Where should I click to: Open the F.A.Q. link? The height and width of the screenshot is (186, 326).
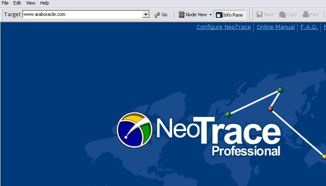309,27
